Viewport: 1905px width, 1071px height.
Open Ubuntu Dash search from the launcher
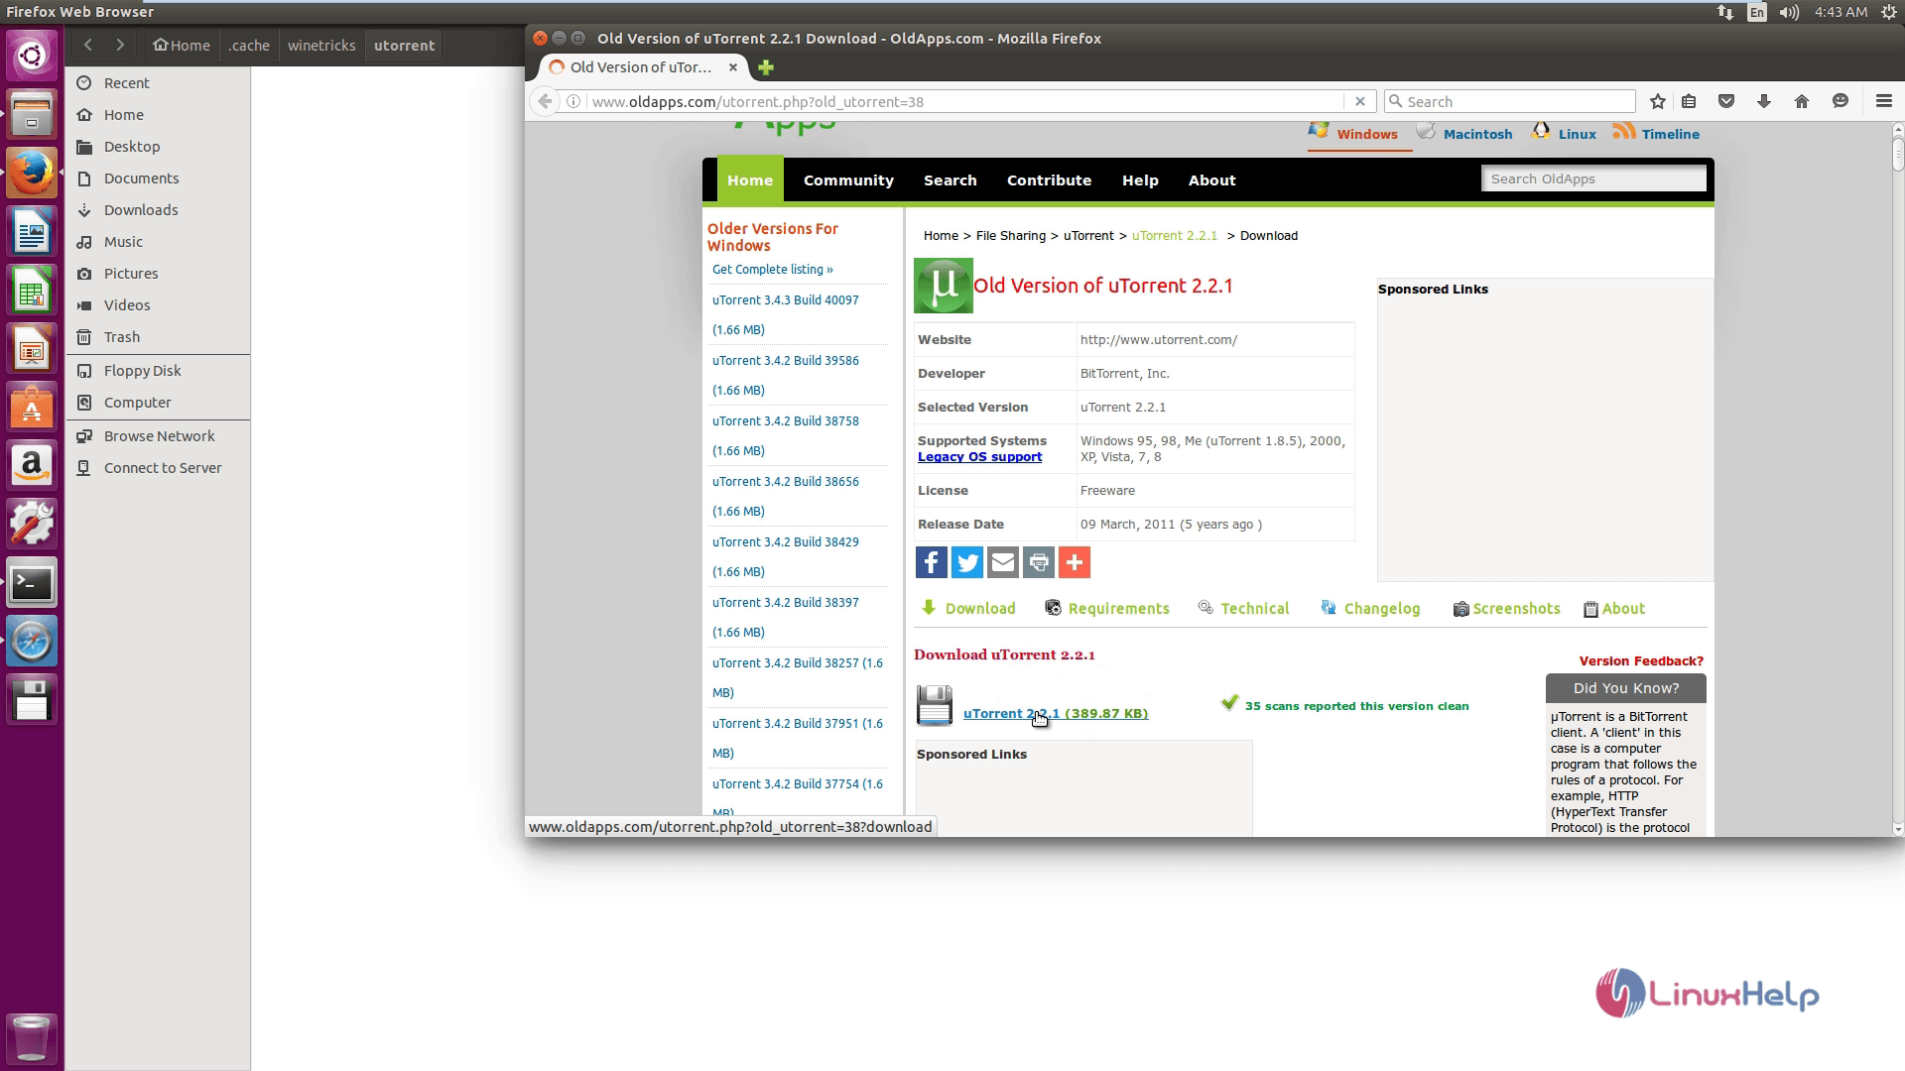click(32, 55)
